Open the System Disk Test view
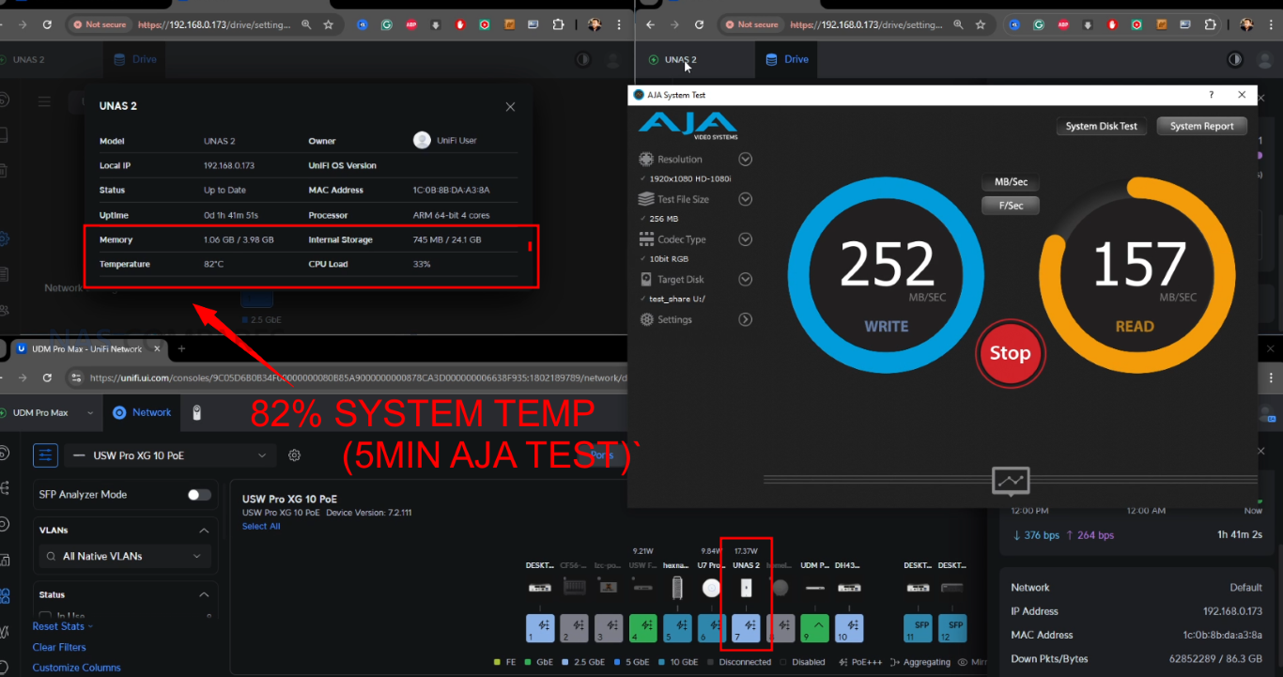1283x677 pixels. (x=1102, y=126)
